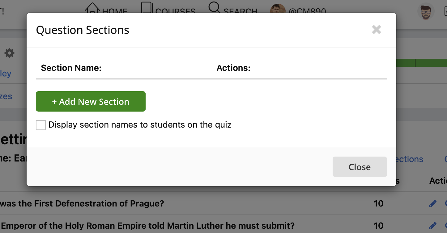Go to the Home navigation icon

92,8
